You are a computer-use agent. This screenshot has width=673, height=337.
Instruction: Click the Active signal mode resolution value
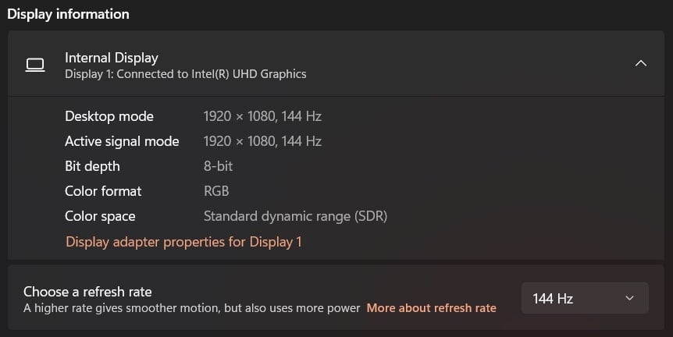pos(262,141)
